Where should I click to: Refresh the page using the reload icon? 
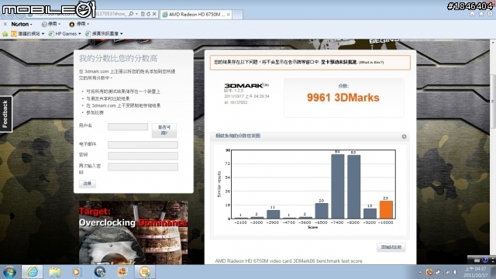tap(148, 14)
